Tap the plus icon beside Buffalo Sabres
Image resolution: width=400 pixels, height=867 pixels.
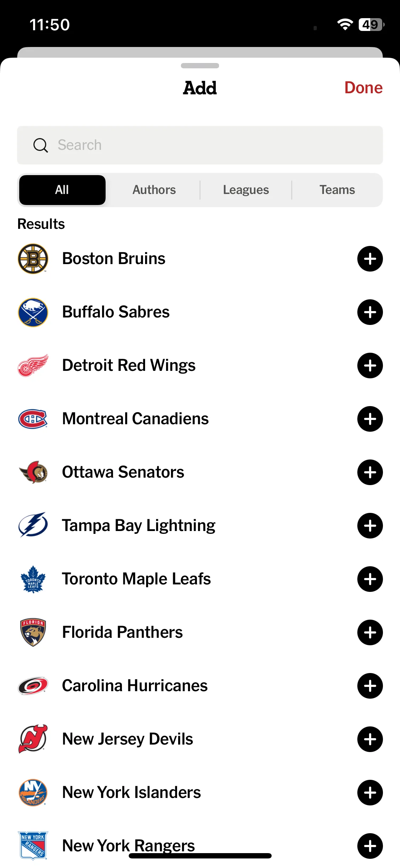pyautogui.click(x=370, y=312)
